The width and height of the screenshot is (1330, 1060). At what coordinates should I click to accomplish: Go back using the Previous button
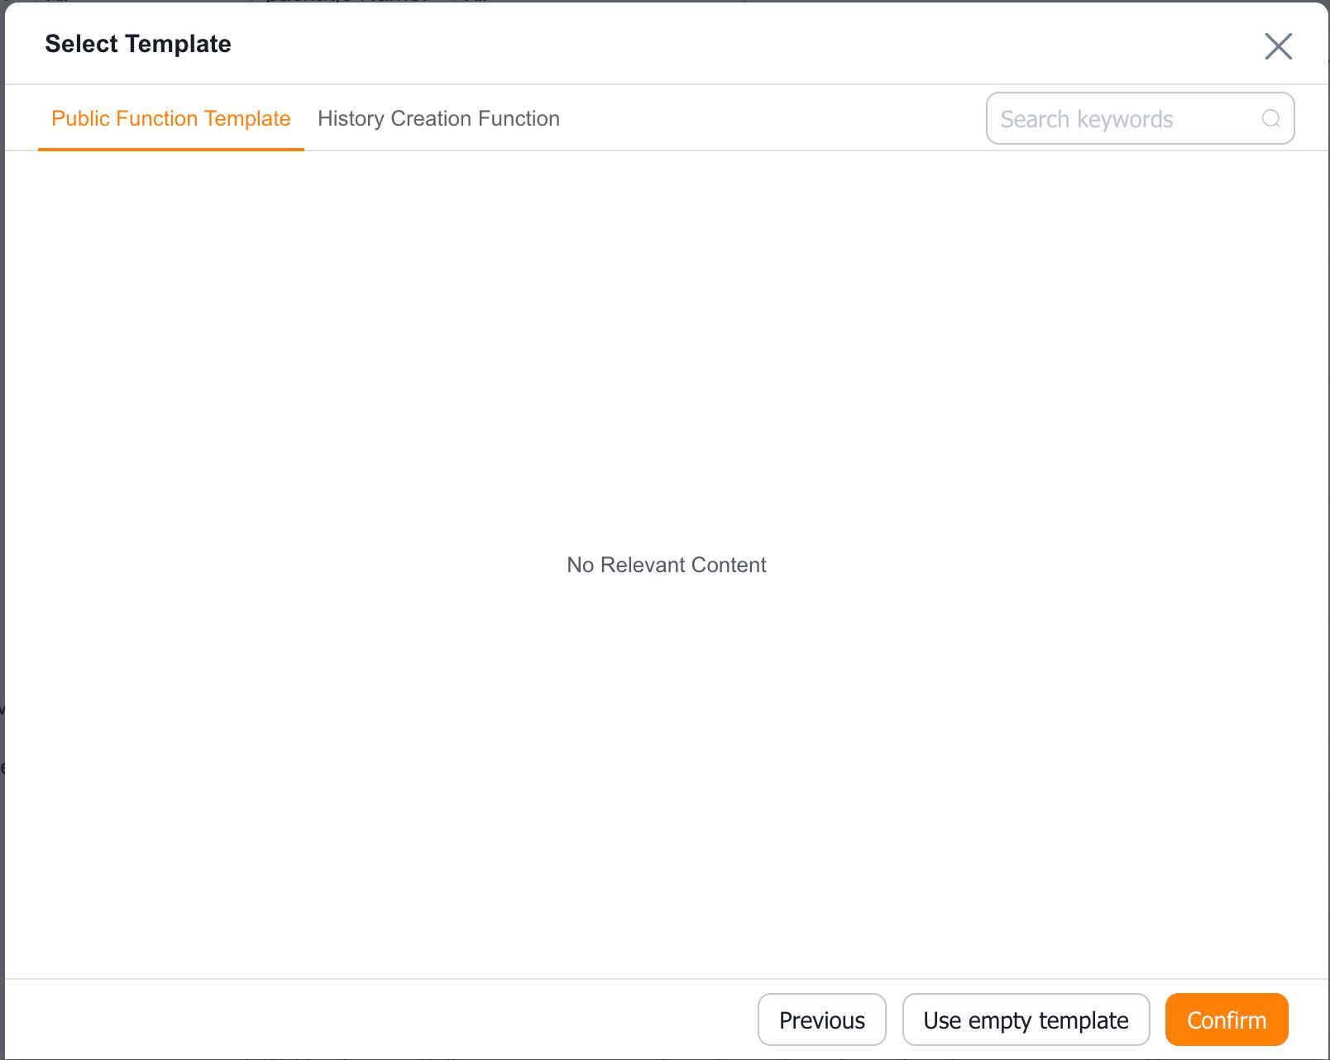click(x=821, y=1019)
